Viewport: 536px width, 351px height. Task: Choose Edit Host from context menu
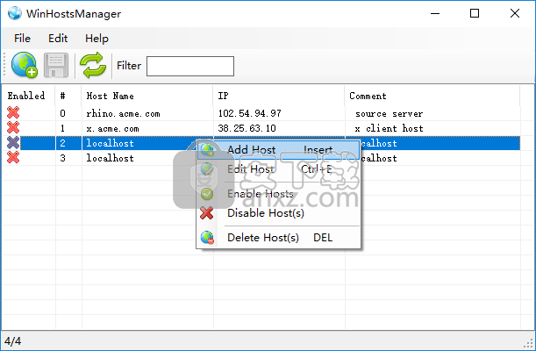coord(279,168)
